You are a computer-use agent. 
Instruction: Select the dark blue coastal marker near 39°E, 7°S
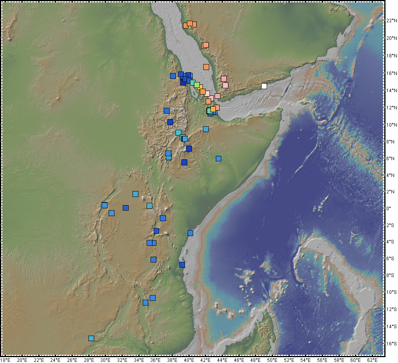point(182,265)
